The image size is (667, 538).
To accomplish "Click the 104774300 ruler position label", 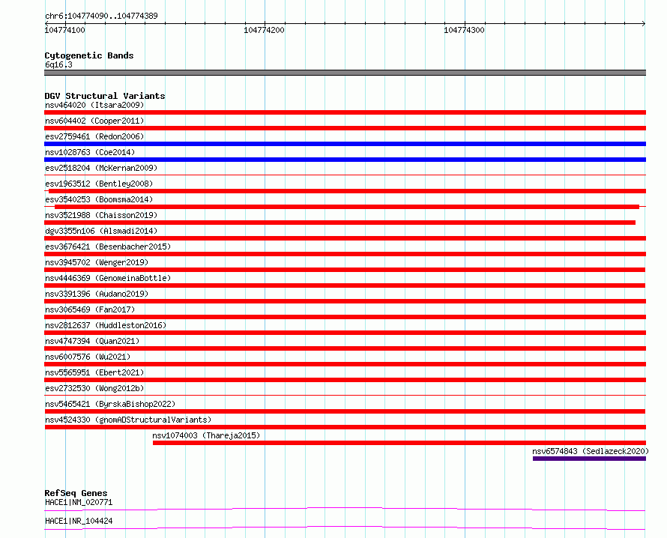I will coord(464,30).
